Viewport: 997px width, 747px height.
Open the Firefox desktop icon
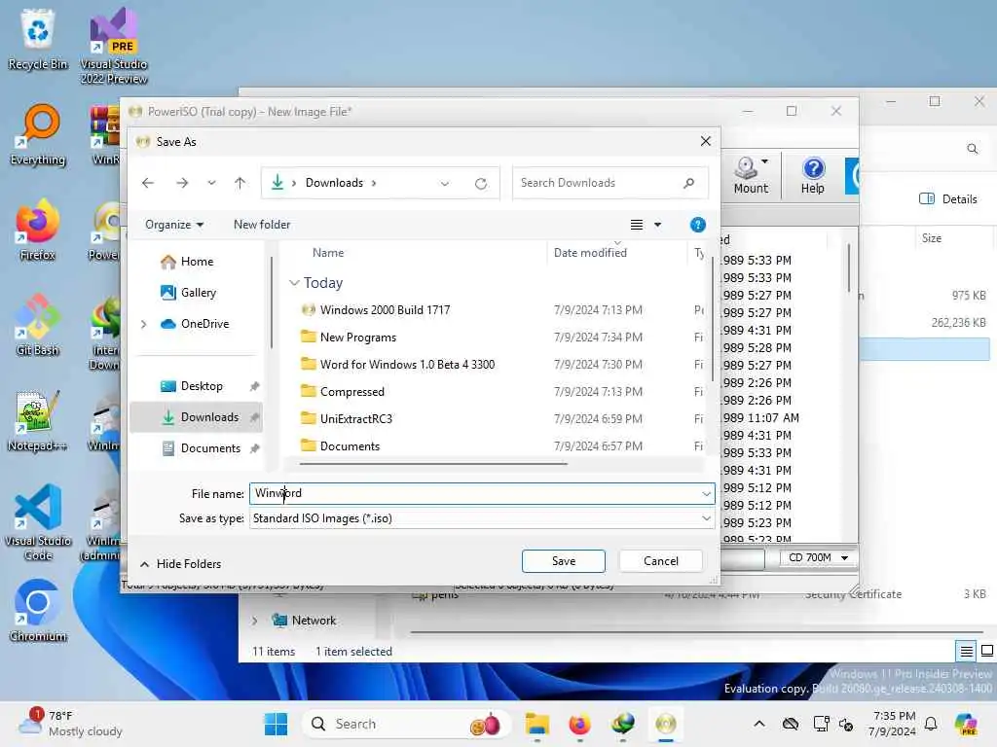[38, 230]
